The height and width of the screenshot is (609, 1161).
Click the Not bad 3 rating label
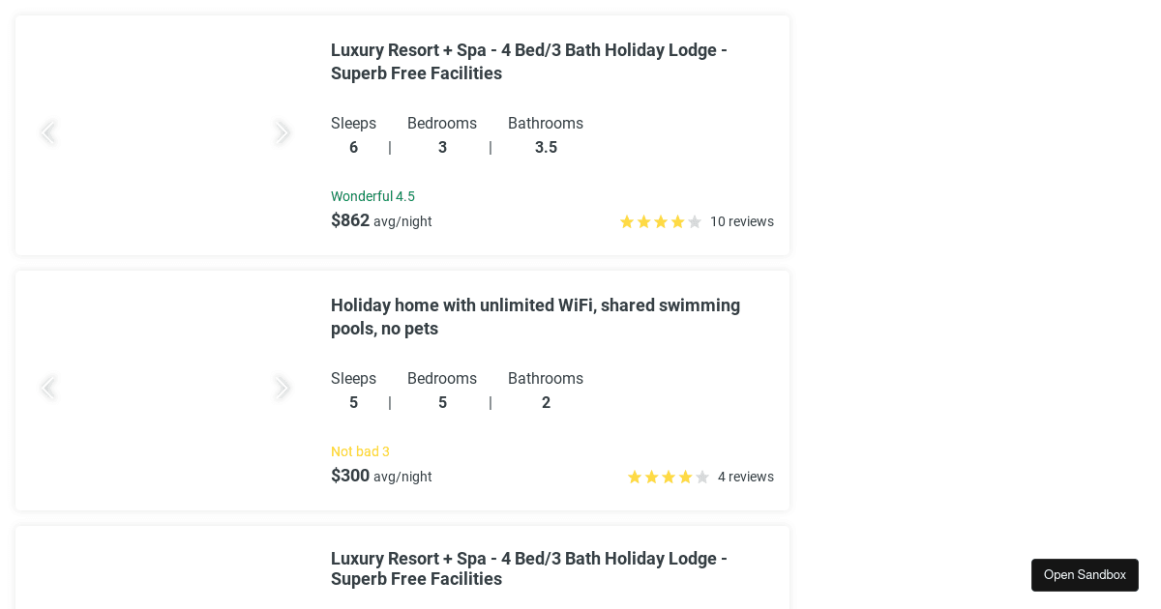pos(360,451)
